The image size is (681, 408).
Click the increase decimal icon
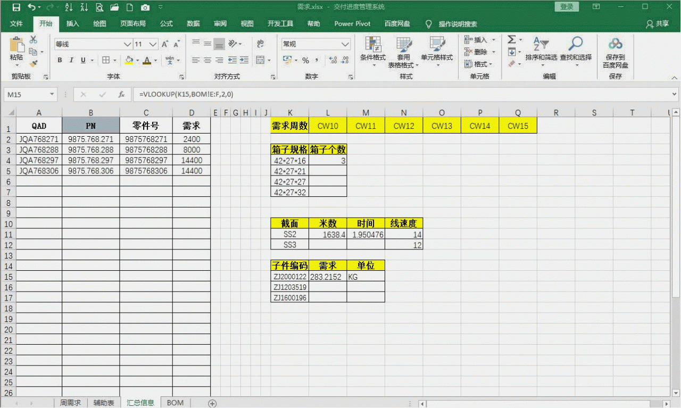pyautogui.click(x=333, y=61)
